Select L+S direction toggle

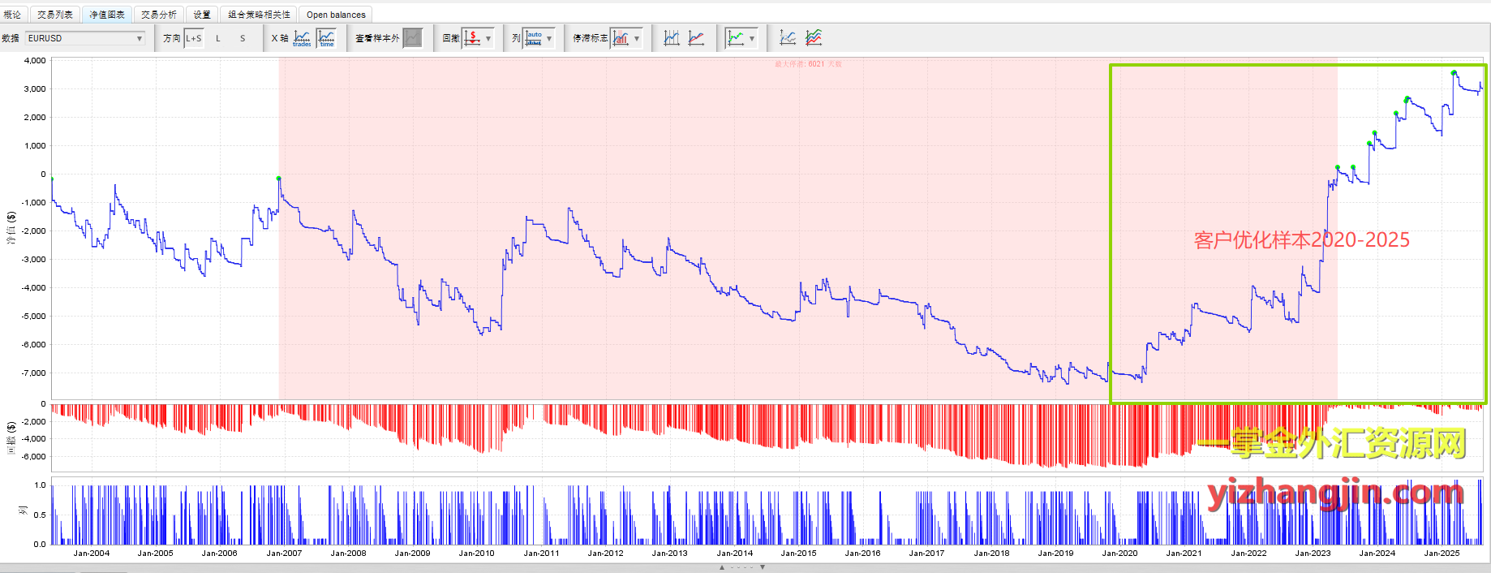194,38
